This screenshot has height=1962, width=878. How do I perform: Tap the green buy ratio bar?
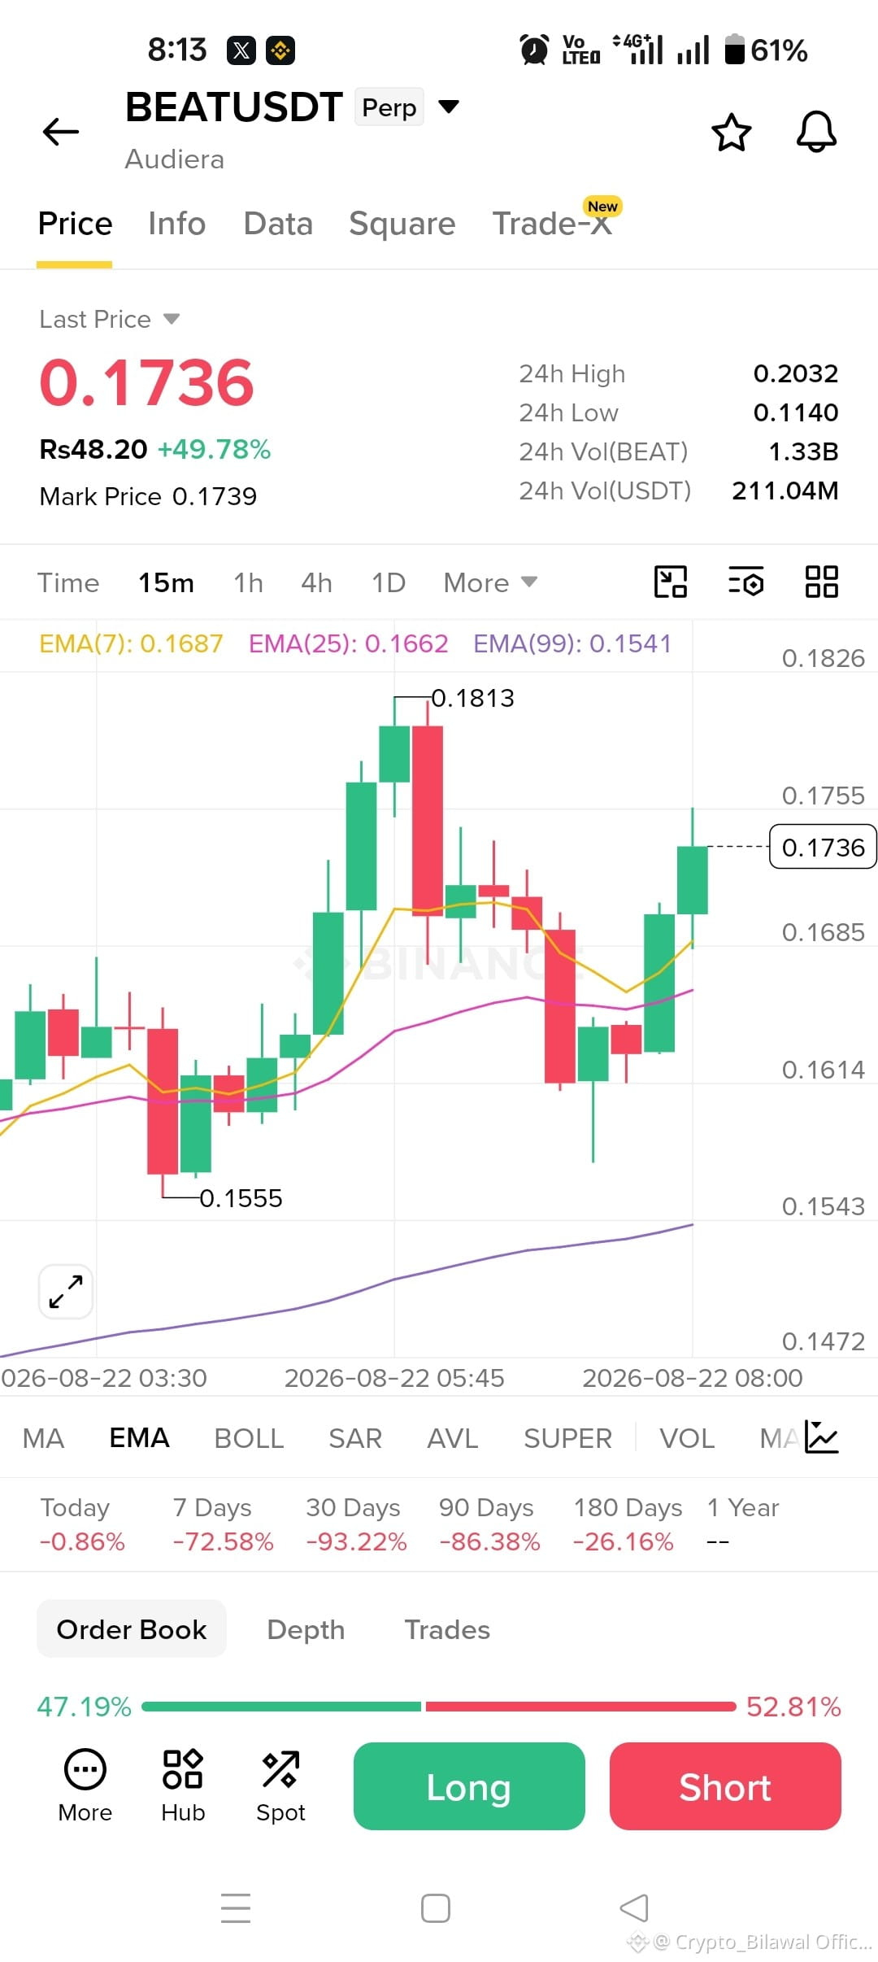click(x=281, y=1707)
